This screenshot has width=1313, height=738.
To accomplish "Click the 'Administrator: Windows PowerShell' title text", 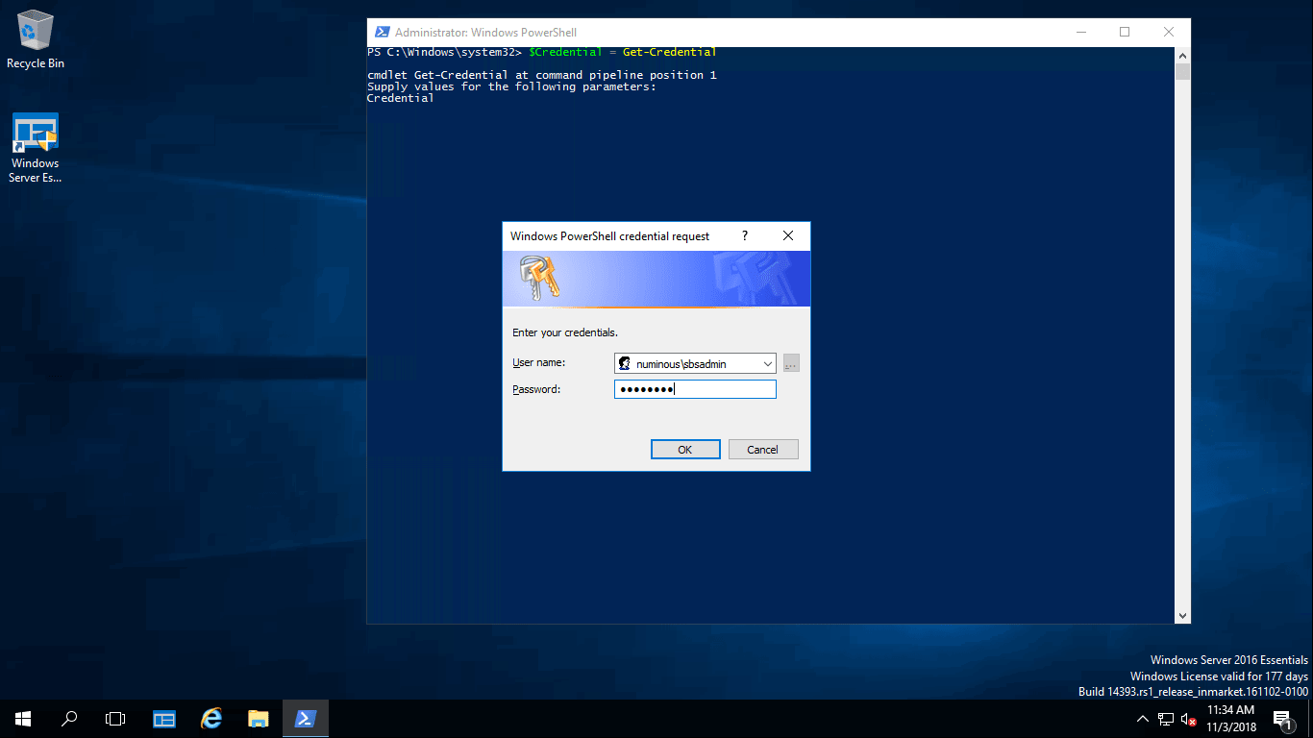I will point(485,33).
